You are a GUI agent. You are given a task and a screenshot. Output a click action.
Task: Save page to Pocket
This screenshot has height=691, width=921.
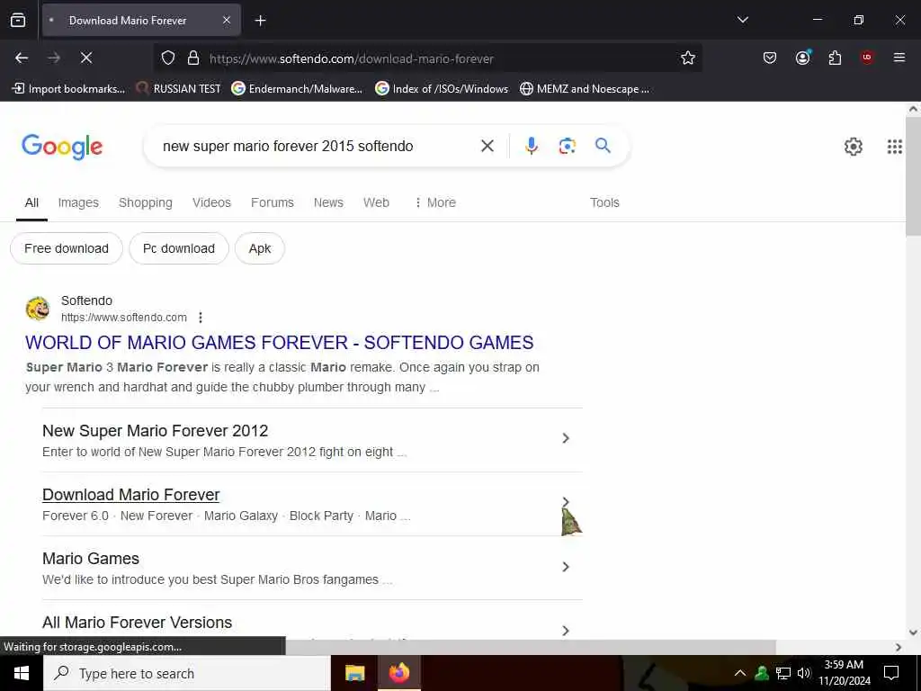[770, 58]
